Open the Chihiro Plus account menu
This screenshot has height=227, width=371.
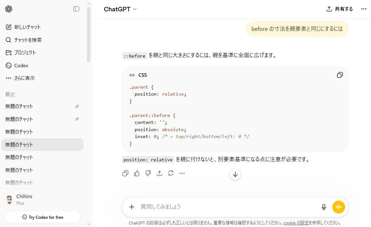pos(43,200)
